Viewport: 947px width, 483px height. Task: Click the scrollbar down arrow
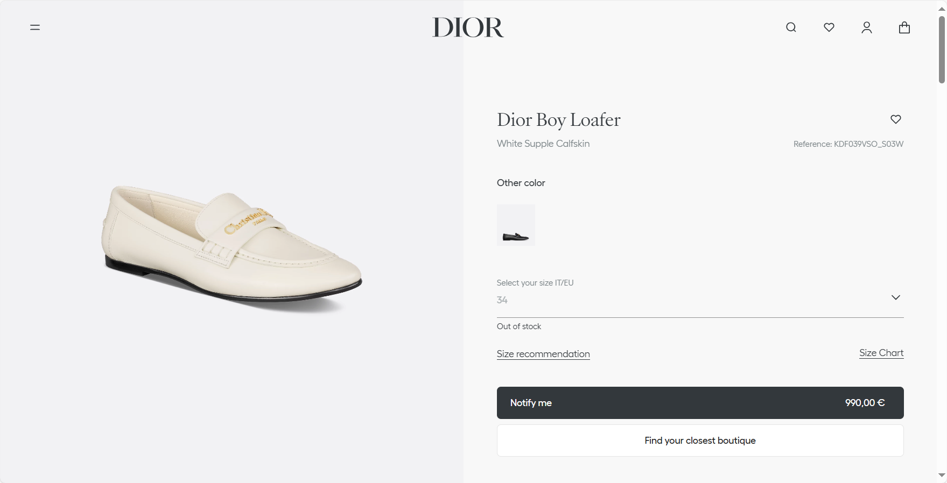(x=942, y=475)
